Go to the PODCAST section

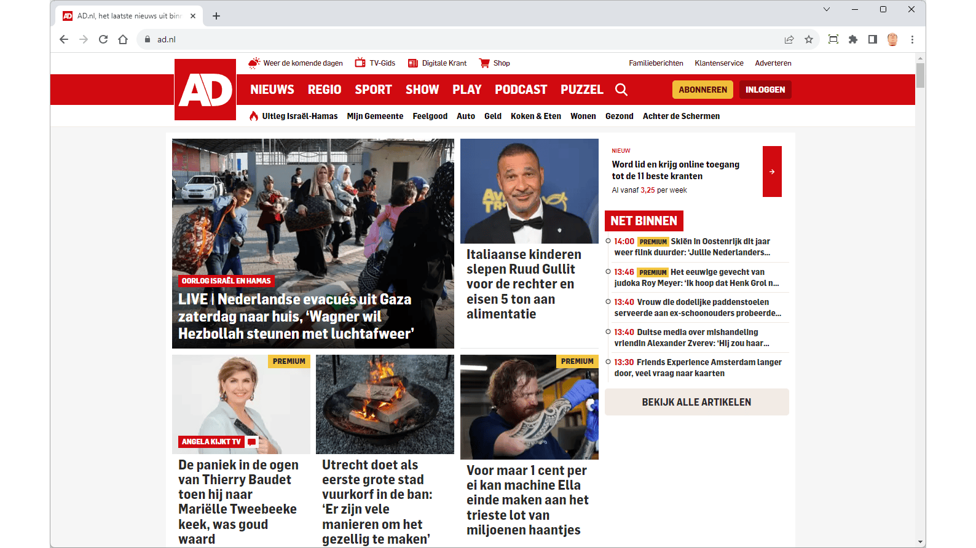(521, 90)
